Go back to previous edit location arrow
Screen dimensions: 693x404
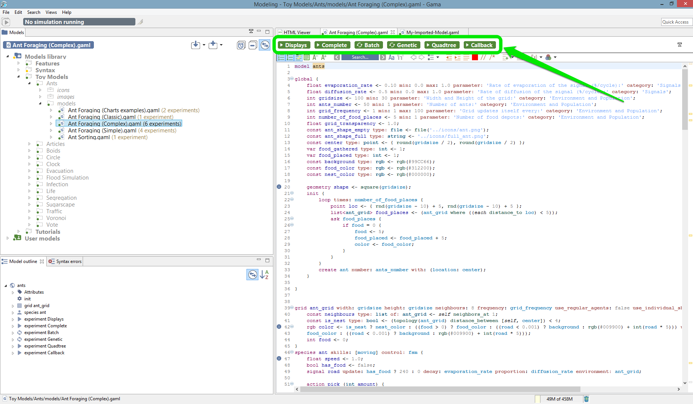coord(413,57)
